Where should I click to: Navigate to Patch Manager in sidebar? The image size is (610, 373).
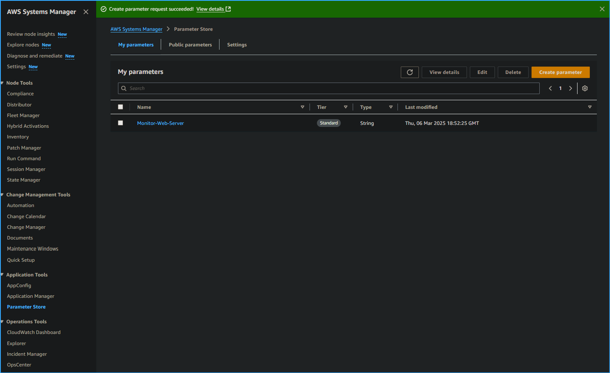click(x=24, y=147)
